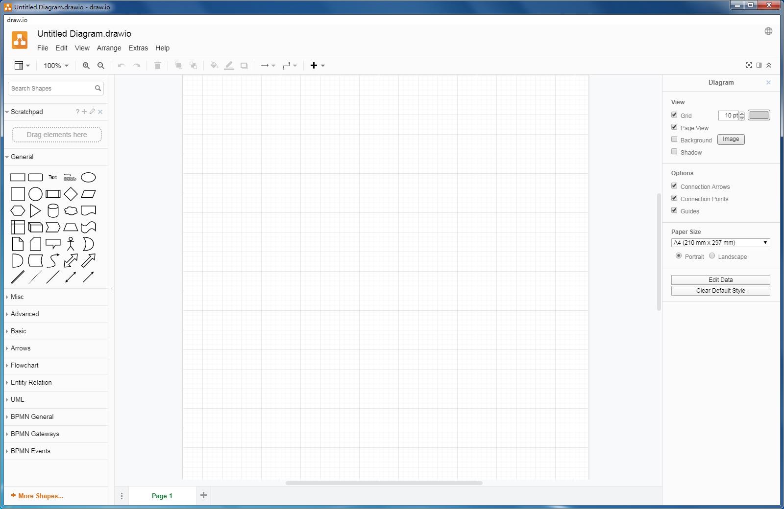The height and width of the screenshot is (509, 784).
Task: Enable the Shadow checkbox
Action: (674, 151)
